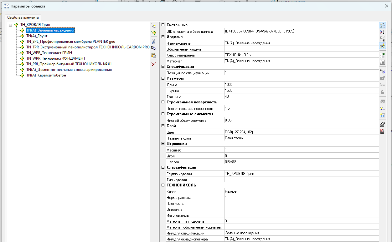Toggle the highlighted edit properties icon

pyautogui.click(x=382, y=46)
